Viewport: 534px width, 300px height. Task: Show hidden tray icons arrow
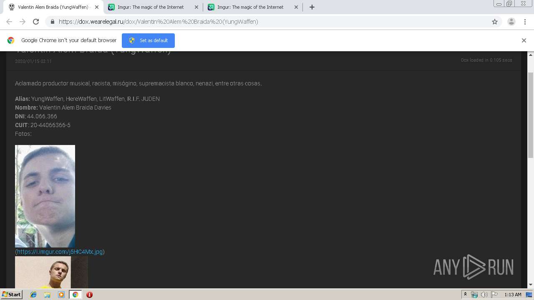(x=465, y=295)
